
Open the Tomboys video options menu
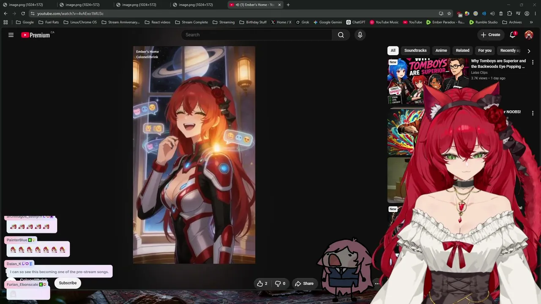coord(533,62)
